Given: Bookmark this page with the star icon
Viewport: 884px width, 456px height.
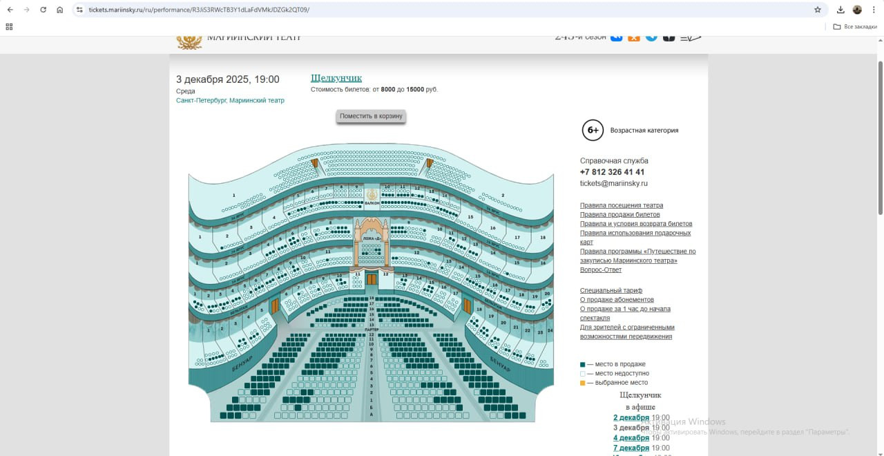Looking at the screenshot, I should point(818,10).
